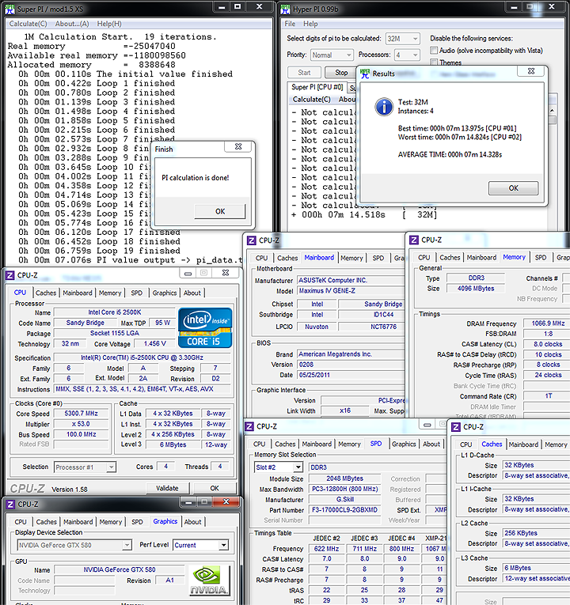Switch to Caches tab in CPU-Z CPU window
This screenshot has width=570, height=605.
pyautogui.click(x=46, y=293)
